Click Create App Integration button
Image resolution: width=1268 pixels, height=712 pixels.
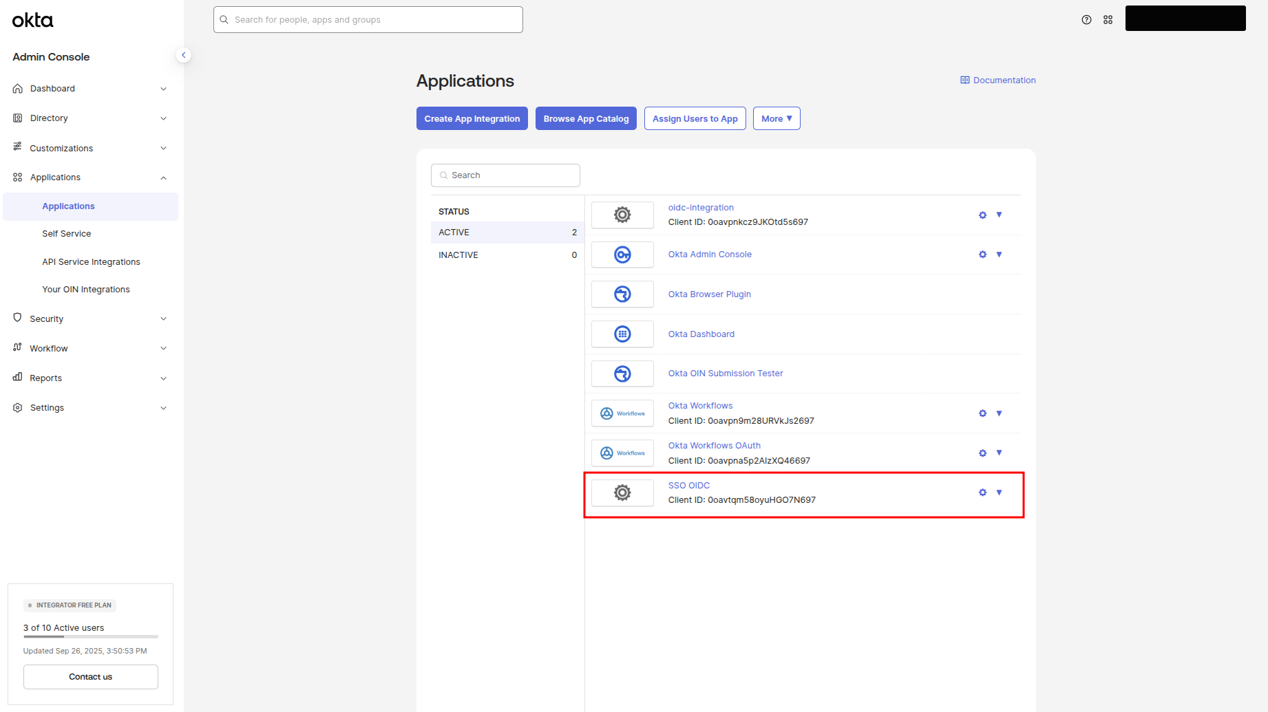tap(472, 118)
